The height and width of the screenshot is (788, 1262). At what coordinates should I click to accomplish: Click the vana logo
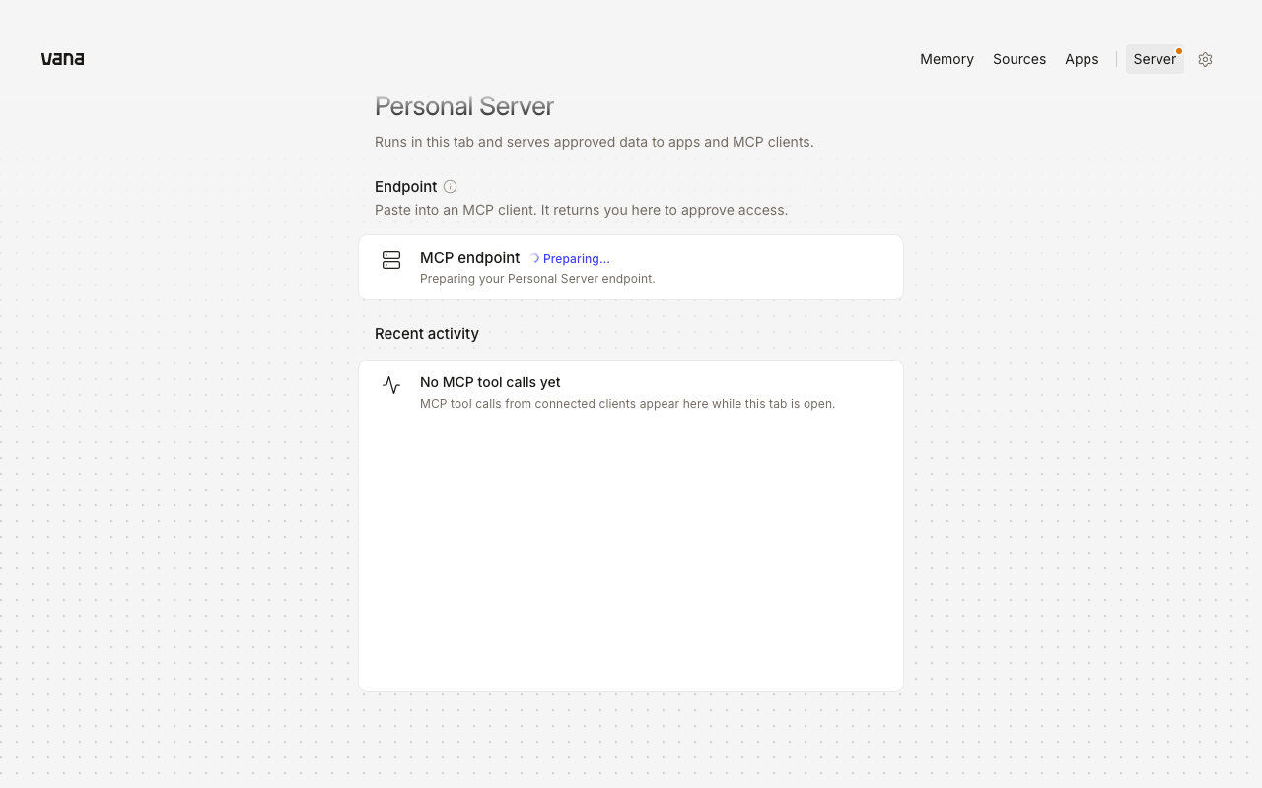click(62, 59)
